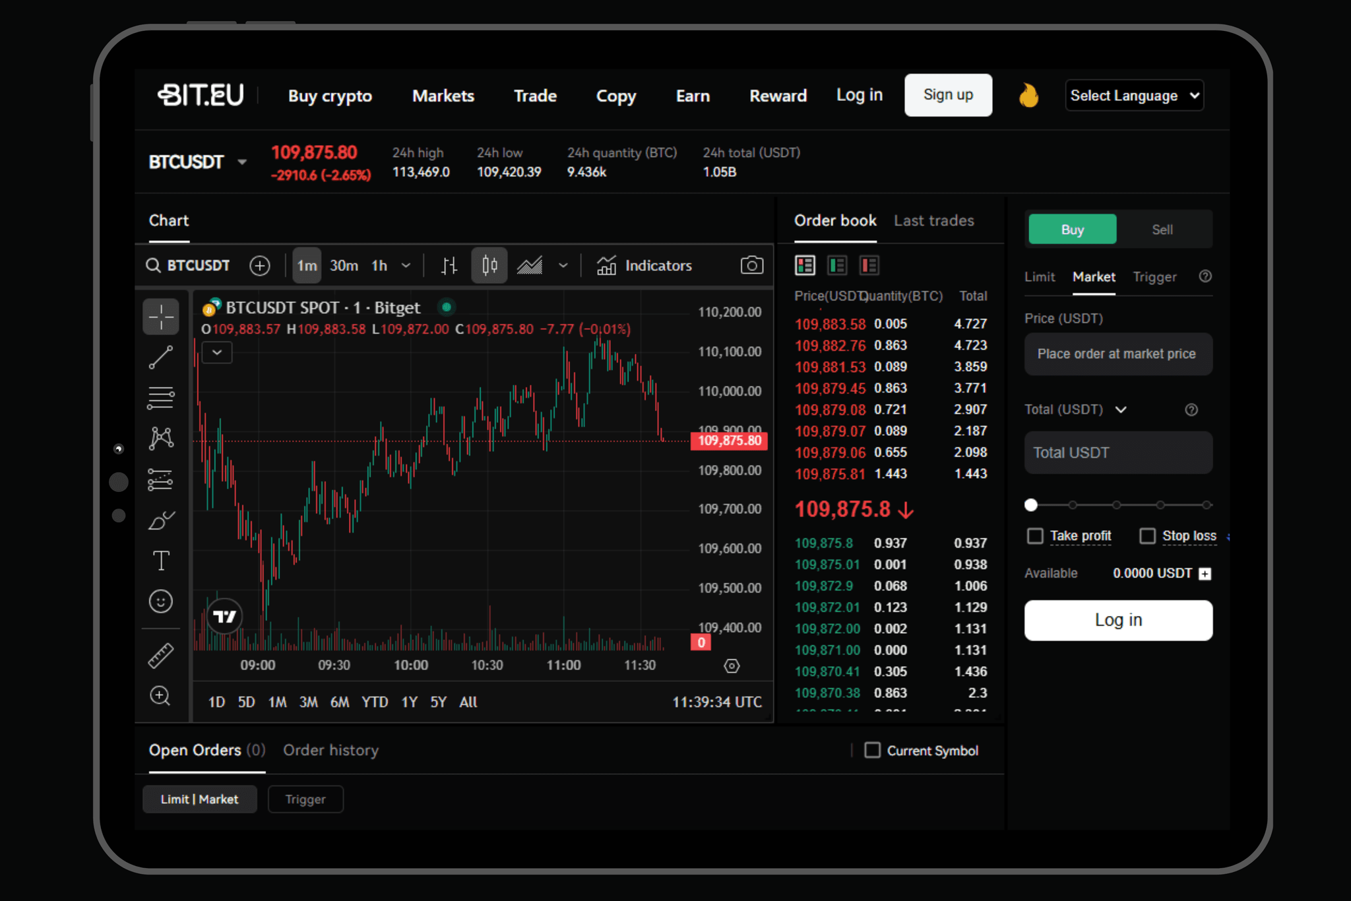Click the Sign up button

click(948, 95)
